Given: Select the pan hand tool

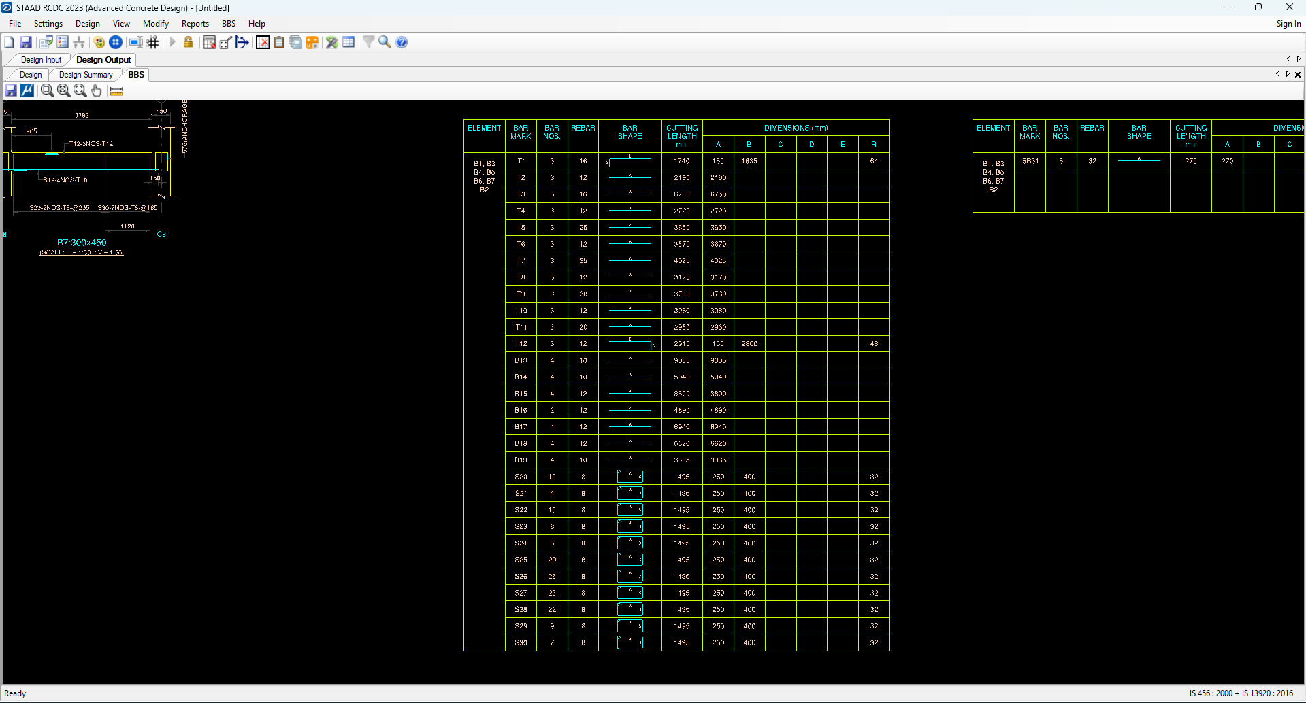Looking at the screenshot, I should click(x=97, y=90).
